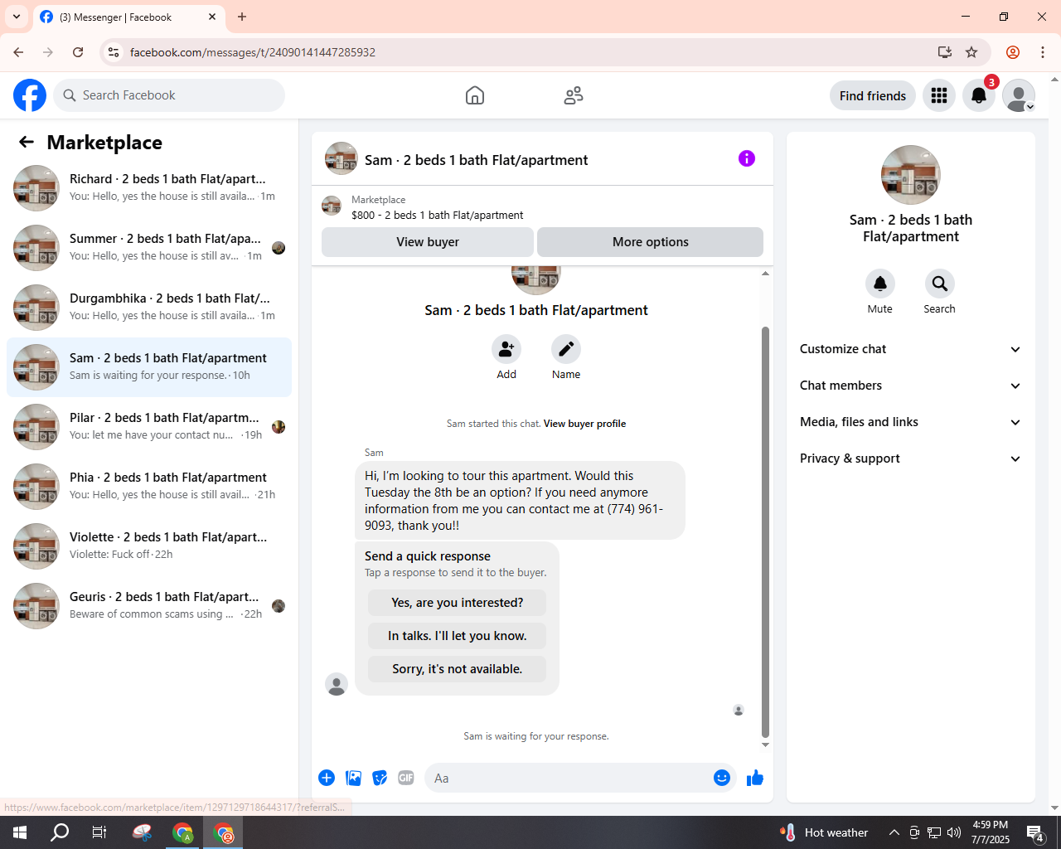Open $800 - 2 beds 1 bath listing link
This screenshot has width=1061, height=849.
pos(437,215)
